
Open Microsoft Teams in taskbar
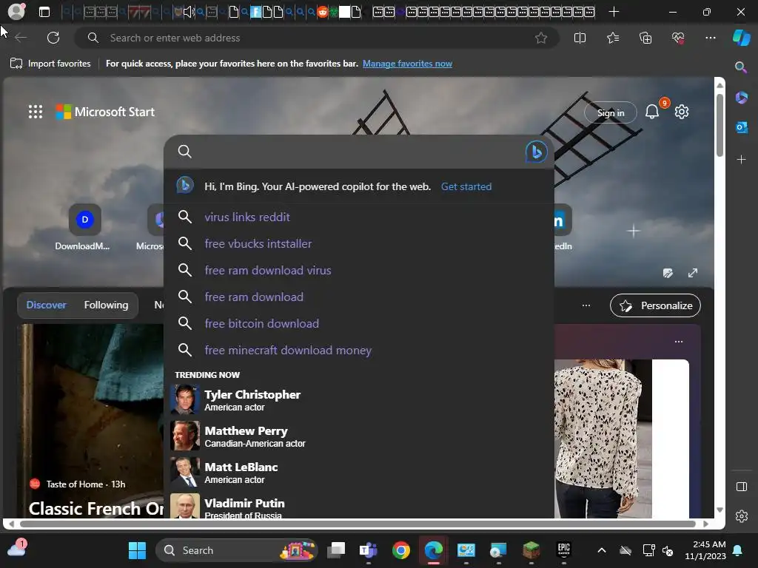[369, 550]
